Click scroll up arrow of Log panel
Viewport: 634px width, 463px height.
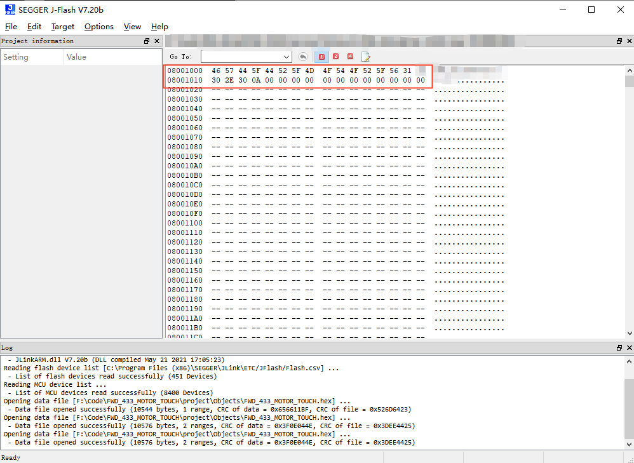click(x=629, y=361)
